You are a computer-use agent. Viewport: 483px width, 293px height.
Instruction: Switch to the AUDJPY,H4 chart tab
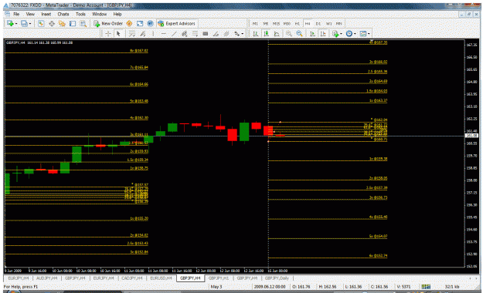47,278
